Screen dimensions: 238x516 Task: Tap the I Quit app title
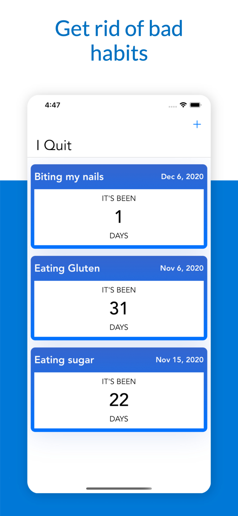click(54, 145)
